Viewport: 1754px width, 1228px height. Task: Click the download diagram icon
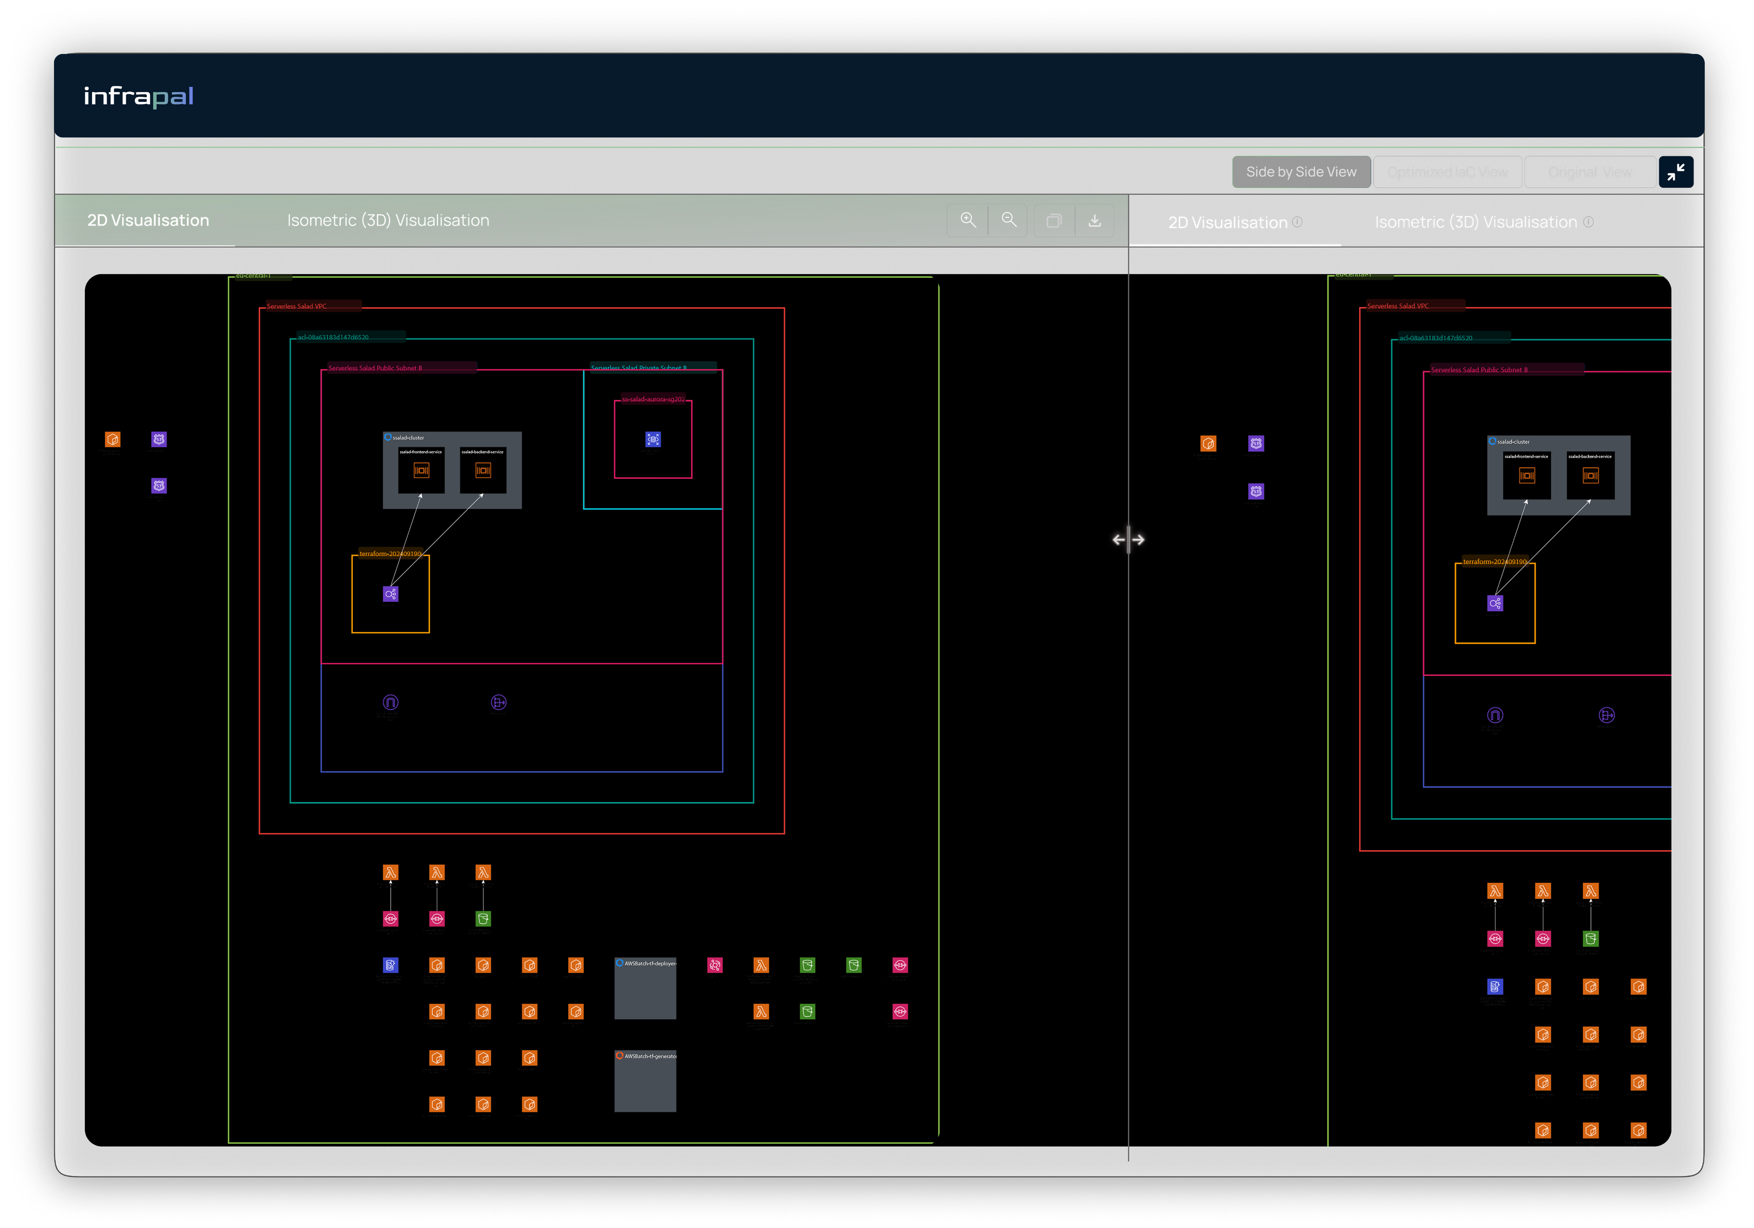(x=1094, y=221)
